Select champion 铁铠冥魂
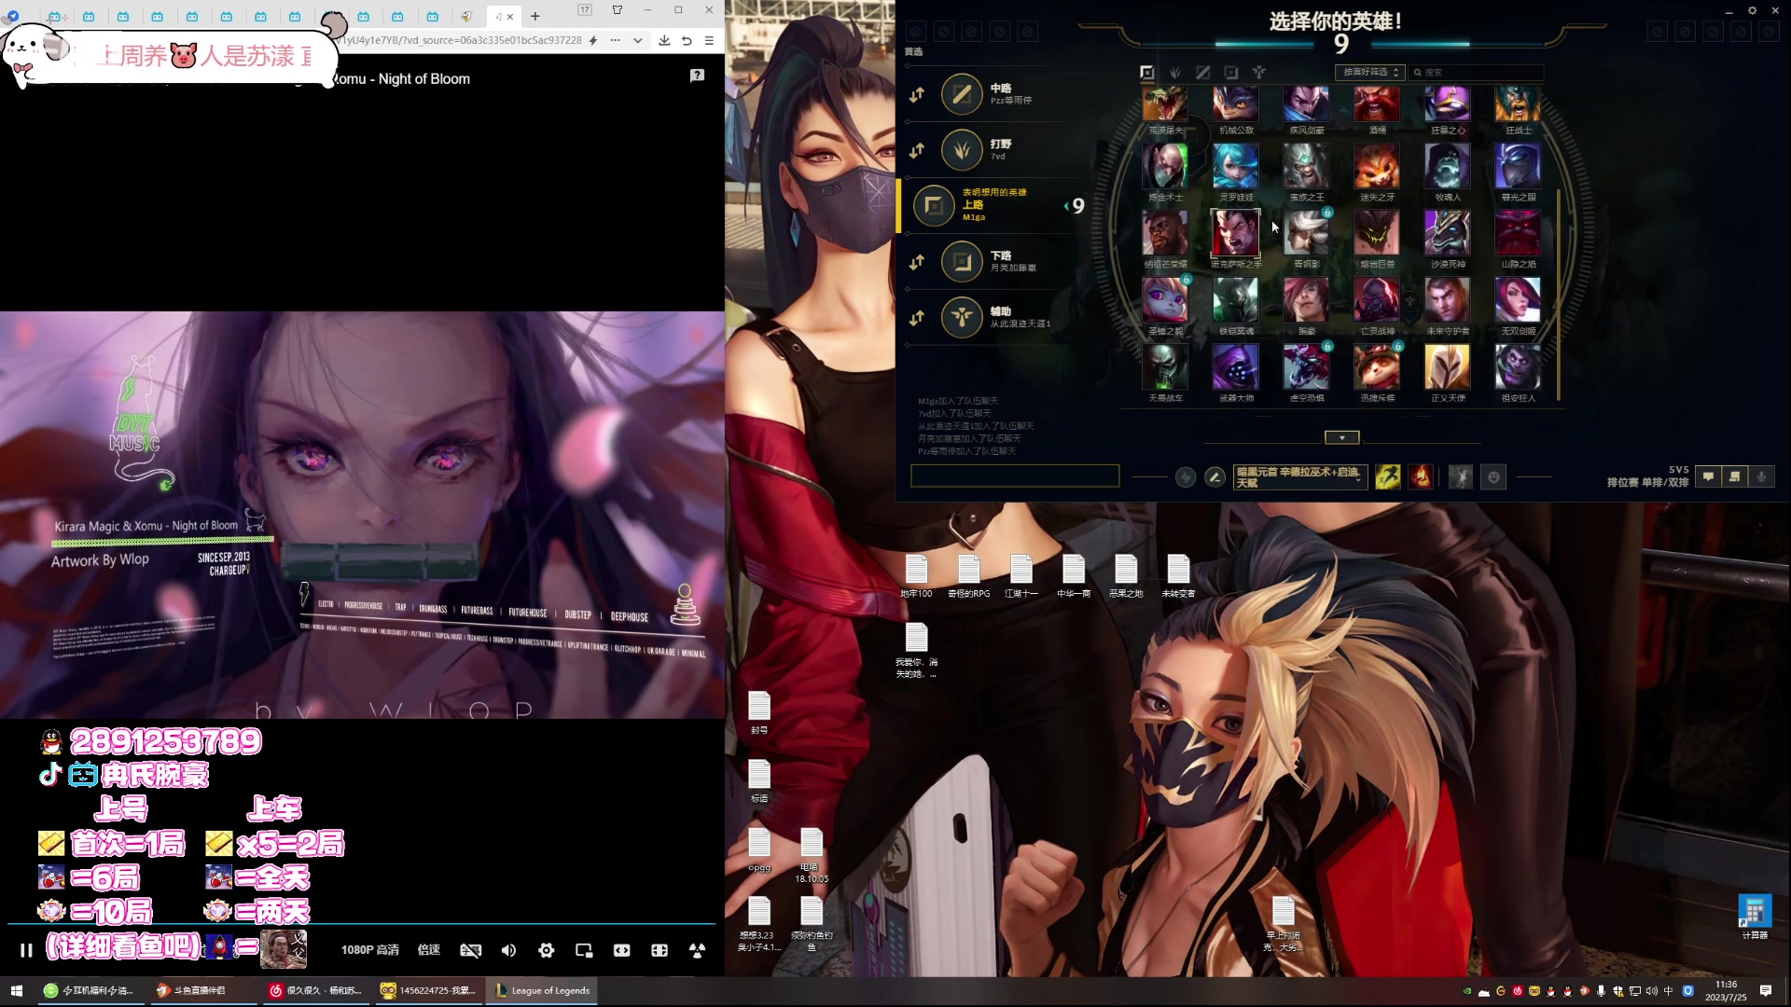1791x1007 pixels. [x=1236, y=300]
